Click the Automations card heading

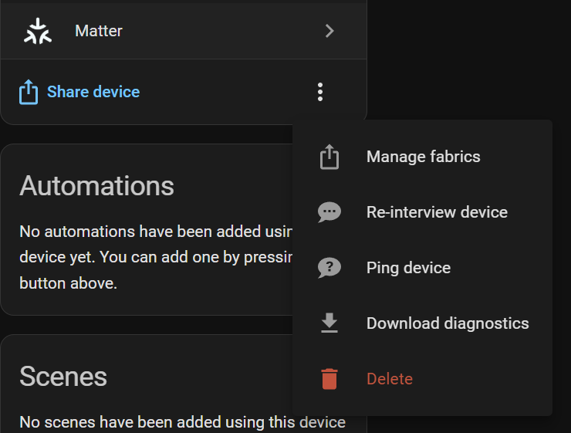pos(96,186)
